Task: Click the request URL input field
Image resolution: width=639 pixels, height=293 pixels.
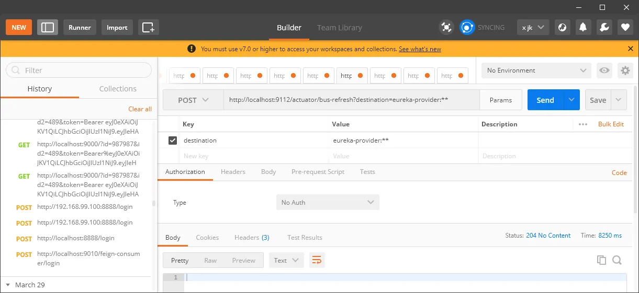Action: click(x=352, y=100)
